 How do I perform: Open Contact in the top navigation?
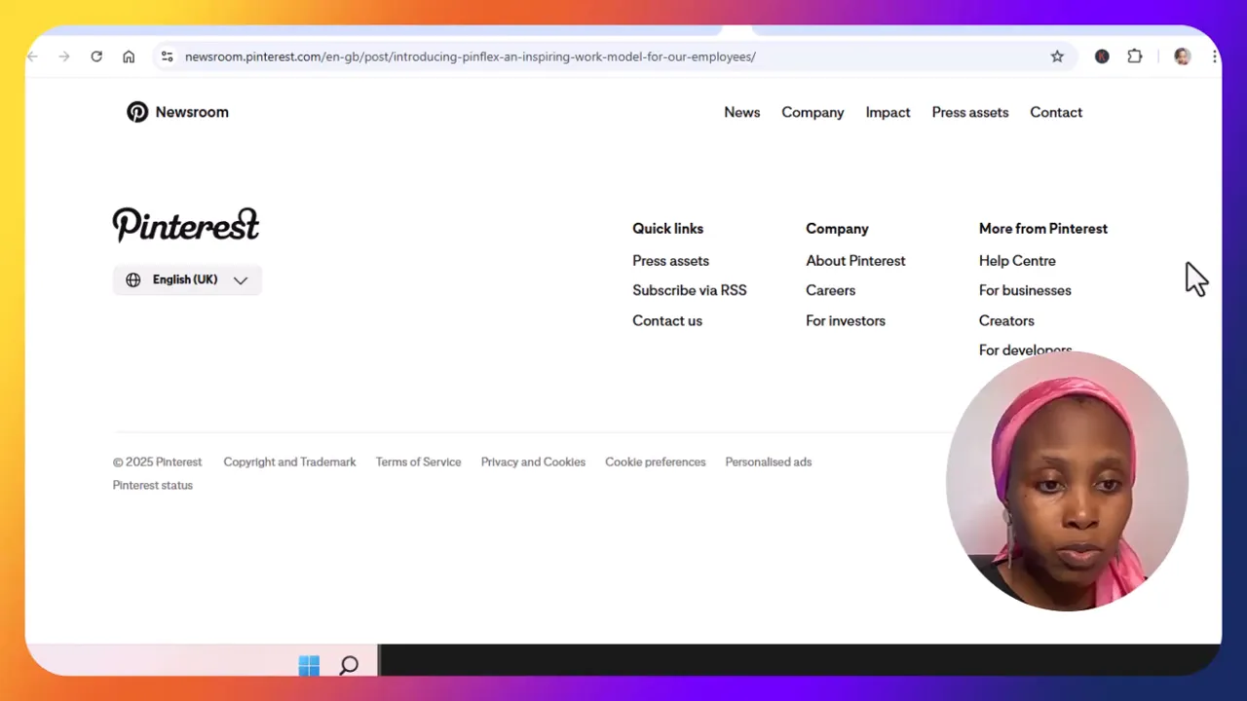click(x=1056, y=112)
